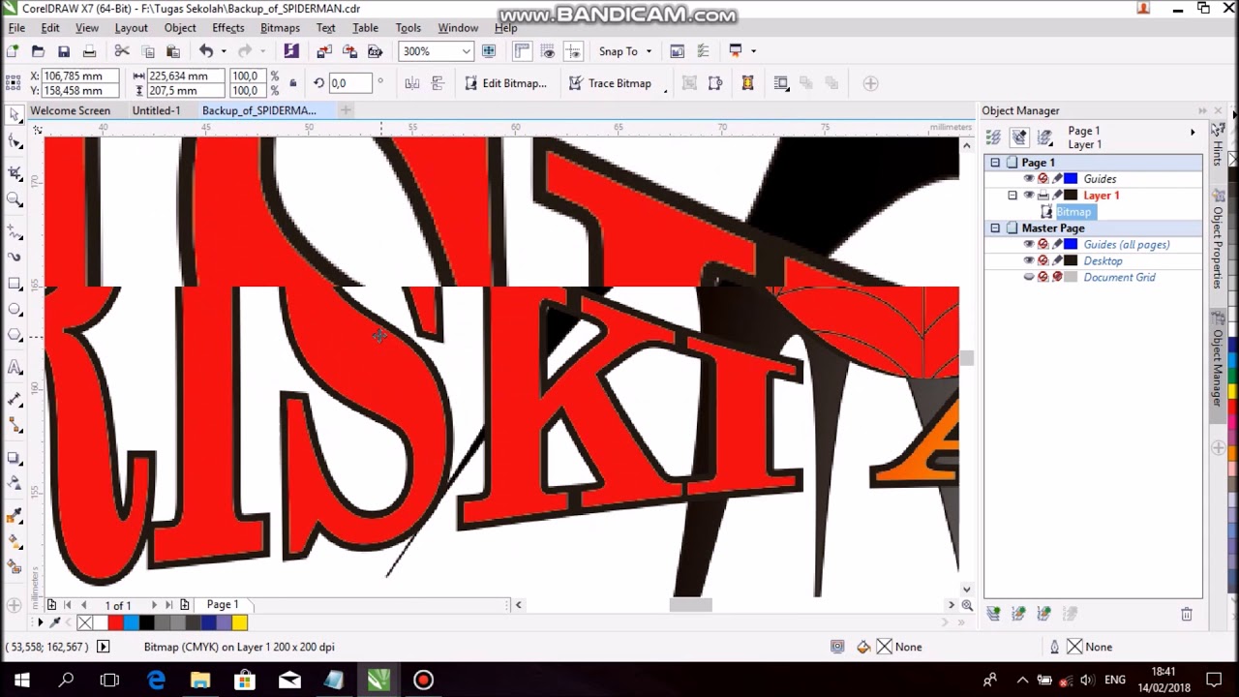
Task: Select the Pick tool in toolbox
Action: click(x=15, y=115)
